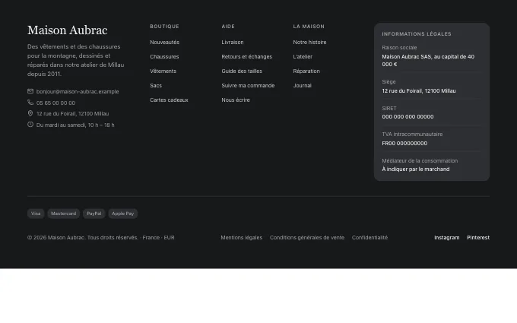This screenshot has height=323, width=517.
Task: Click the Raison sociale value Maison Aubrac SAS
Action: tap(428, 60)
